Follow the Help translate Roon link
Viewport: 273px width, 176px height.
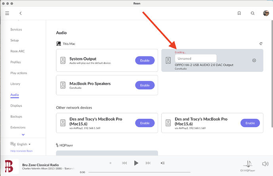[21, 151]
